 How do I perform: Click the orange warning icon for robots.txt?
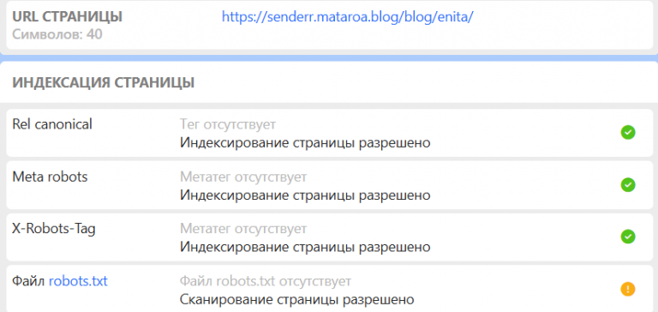point(628,289)
